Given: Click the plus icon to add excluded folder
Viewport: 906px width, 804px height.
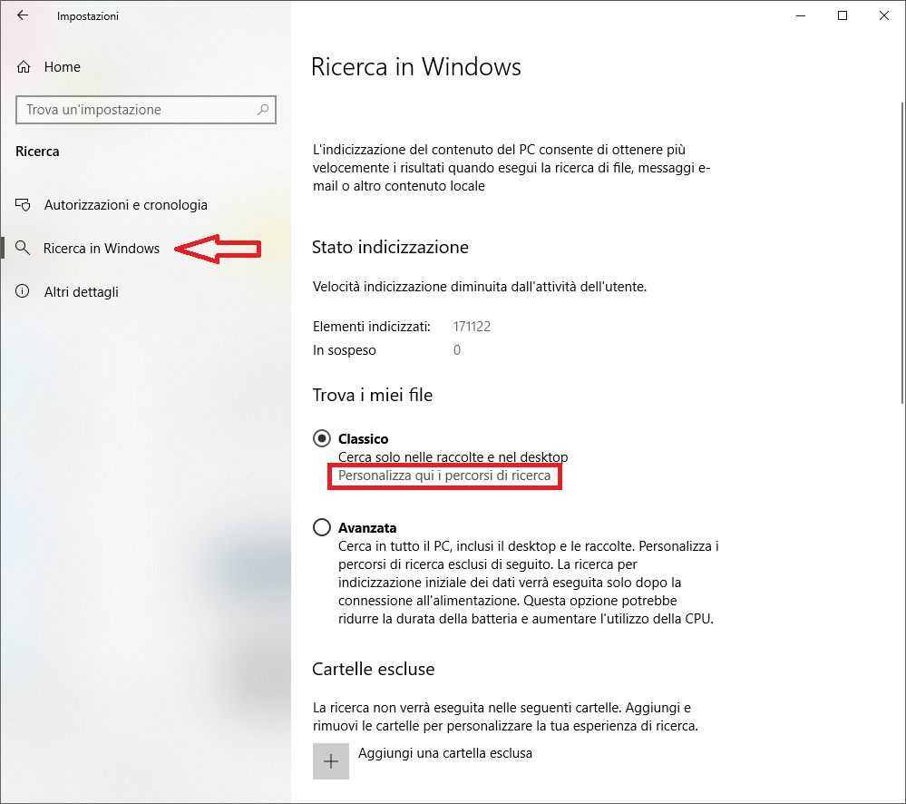Looking at the screenshot, I should (330, 761).
